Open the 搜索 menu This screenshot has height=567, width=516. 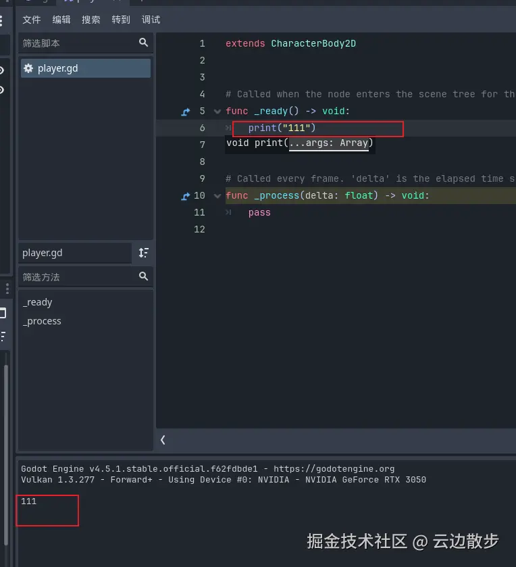tap(91, 20)
